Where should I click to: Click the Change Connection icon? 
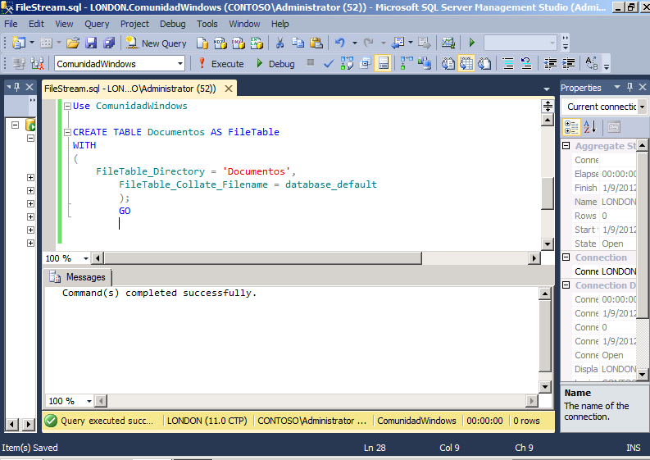(x=37, y=63)
